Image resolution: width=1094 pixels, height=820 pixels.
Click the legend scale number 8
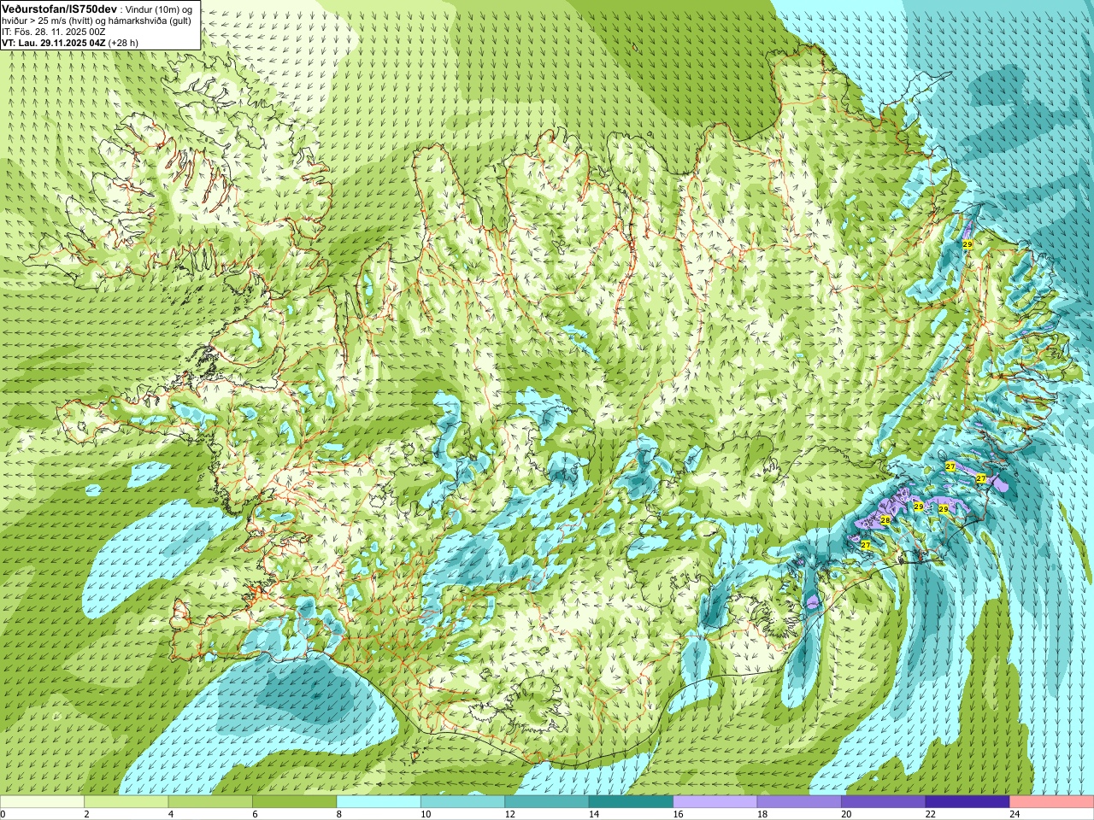[339, 814]
